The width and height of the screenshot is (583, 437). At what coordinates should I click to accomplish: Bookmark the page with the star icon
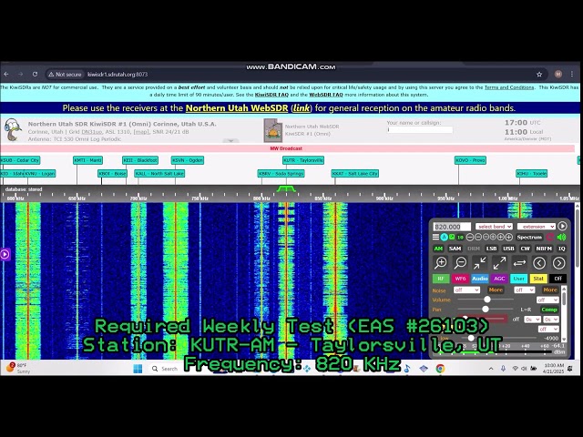539,75
